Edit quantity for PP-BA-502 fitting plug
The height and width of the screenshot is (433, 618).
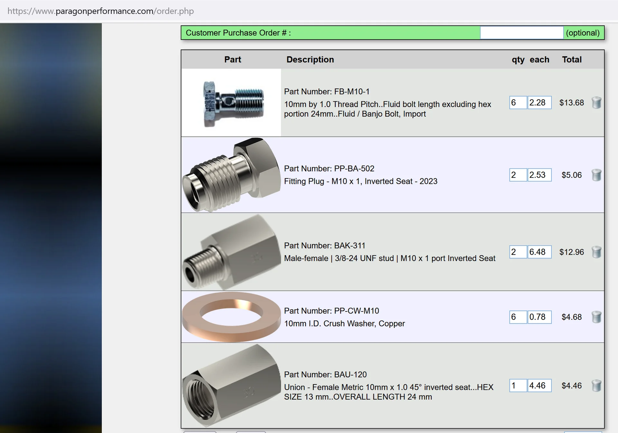point(518,175)
